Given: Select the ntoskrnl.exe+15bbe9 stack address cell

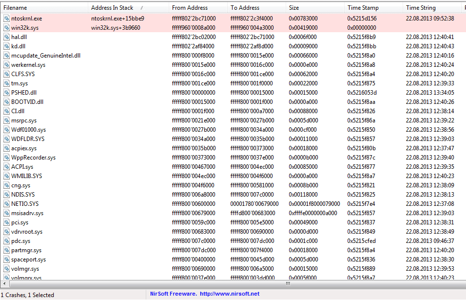Looking at the screenshot, I should pos(117,19).
